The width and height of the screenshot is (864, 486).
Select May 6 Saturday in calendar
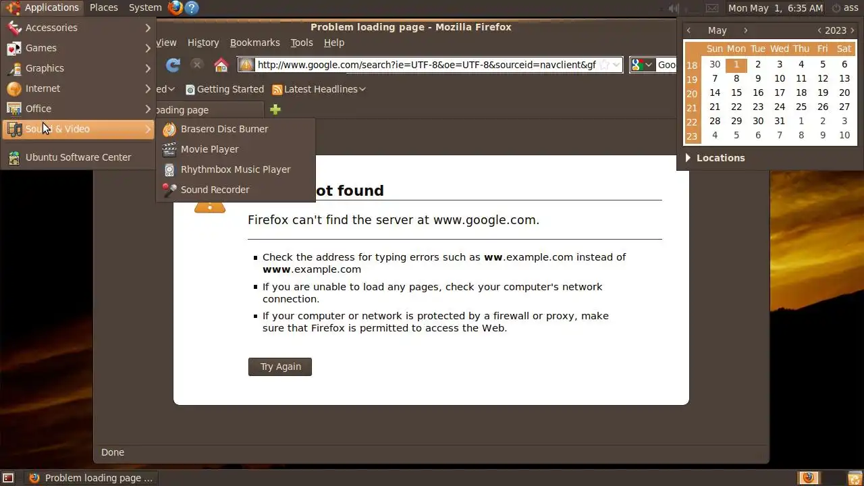pyautogui.click(x=844, y=65)
